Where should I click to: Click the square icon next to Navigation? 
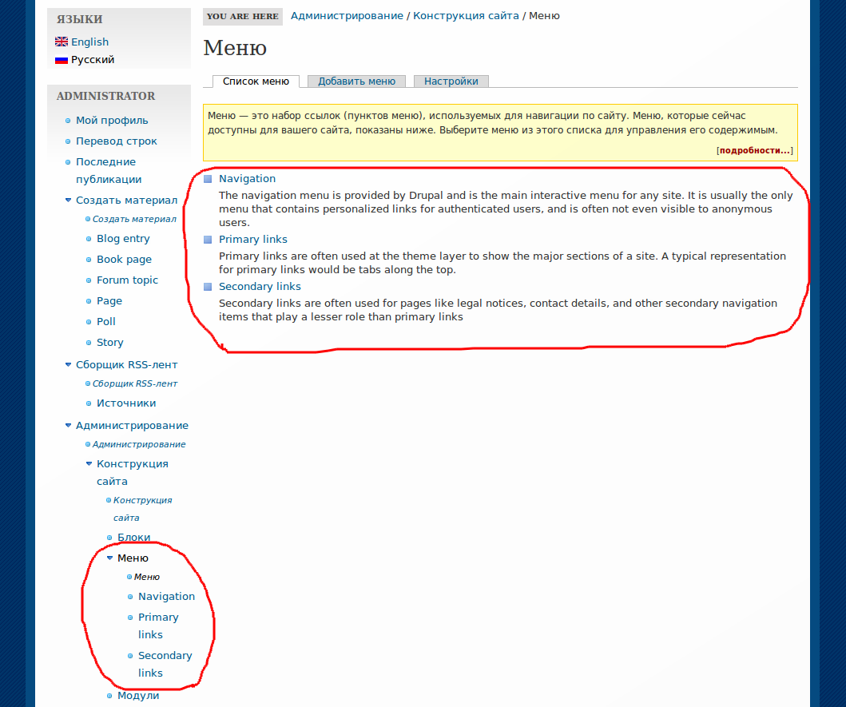209,177
